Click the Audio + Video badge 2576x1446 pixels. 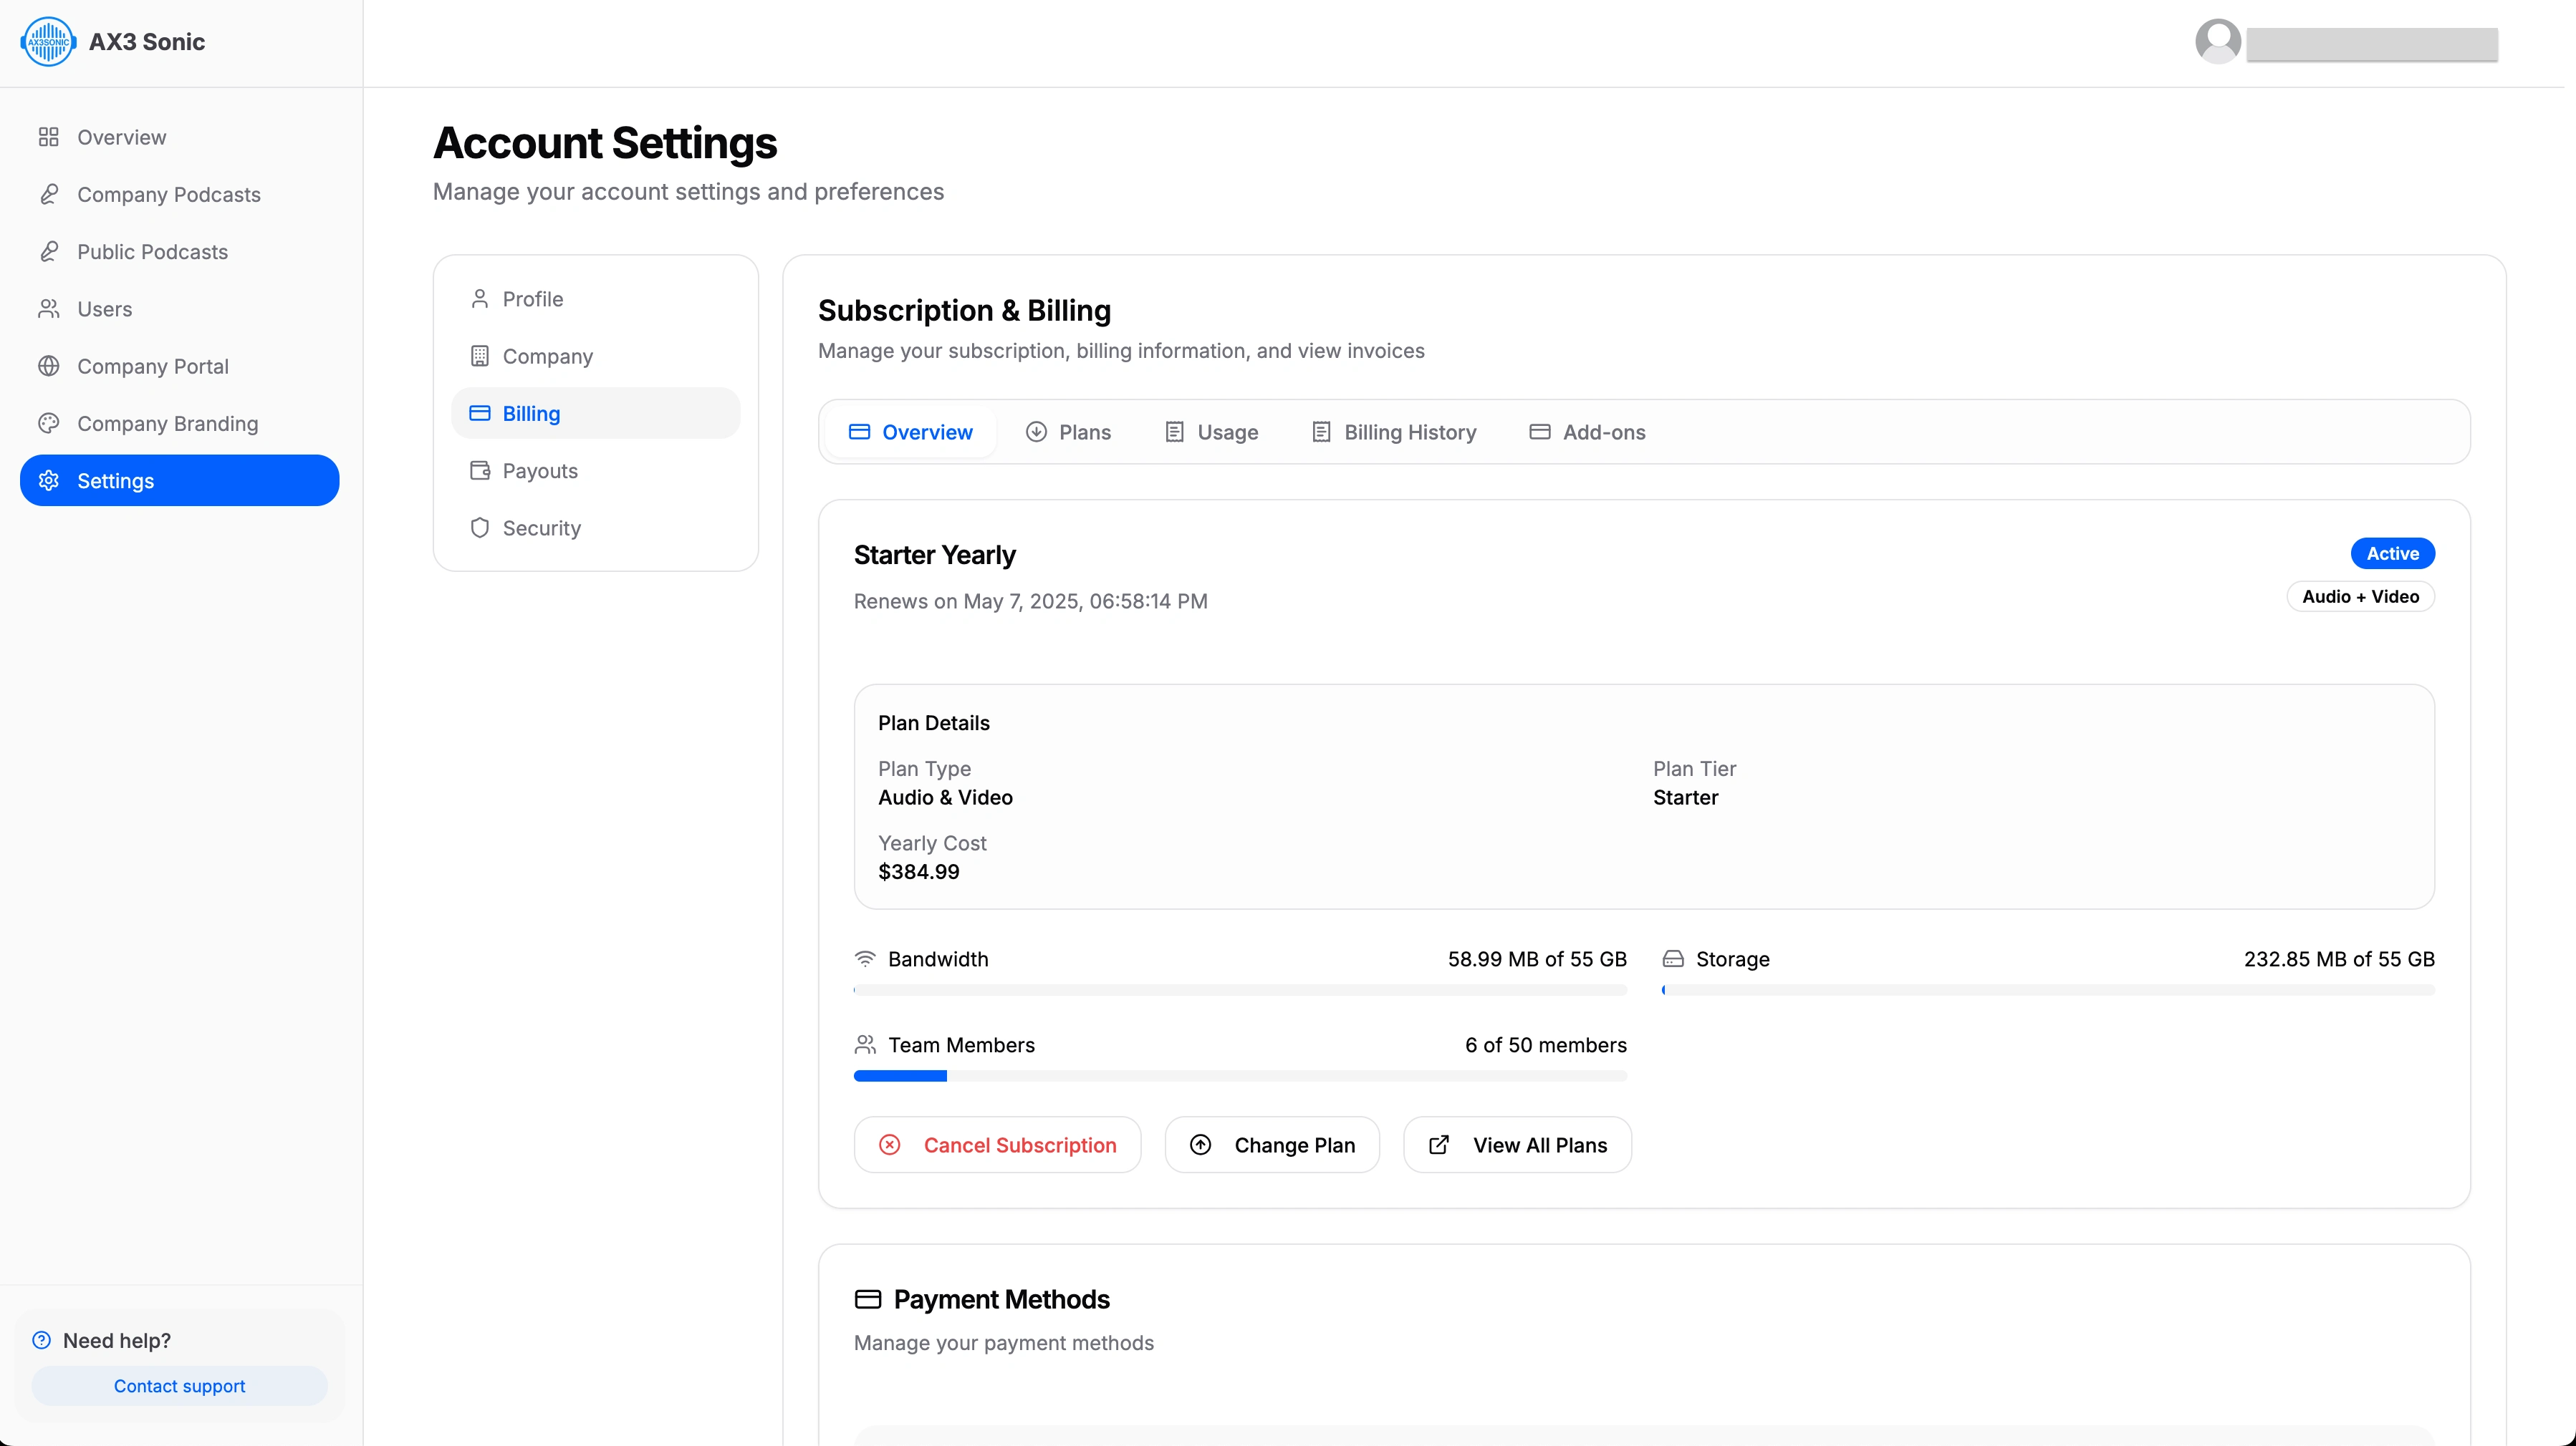[2360, 596]
